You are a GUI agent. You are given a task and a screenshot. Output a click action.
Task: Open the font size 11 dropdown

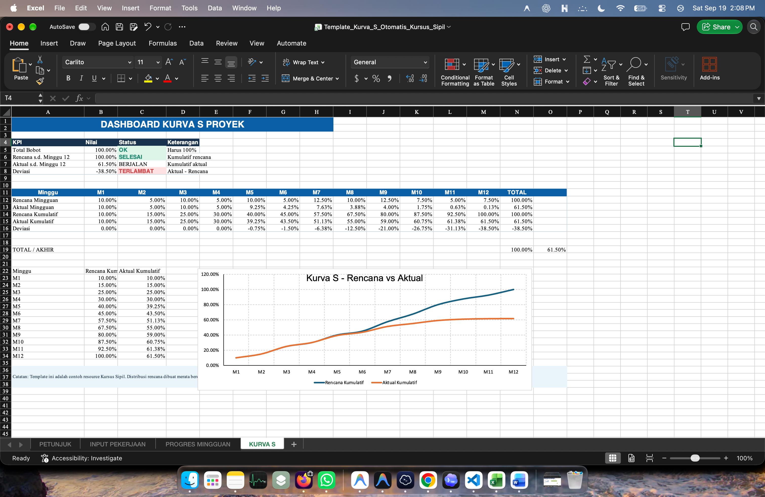click(158, 62)
